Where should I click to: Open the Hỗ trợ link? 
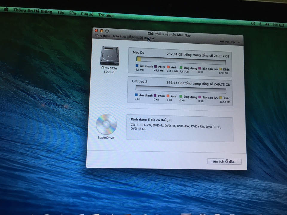(x=224, y=42)
